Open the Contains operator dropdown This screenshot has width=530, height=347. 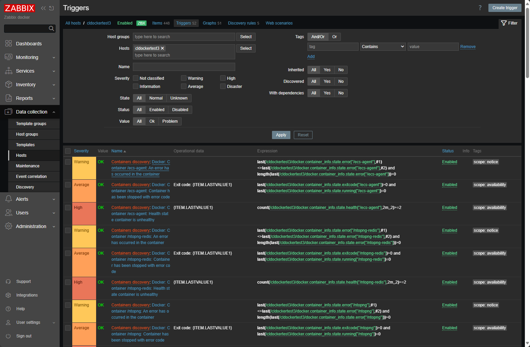click(382, 46)
